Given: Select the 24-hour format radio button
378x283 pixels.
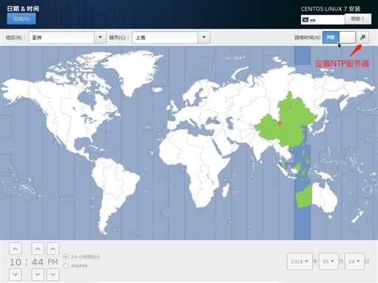Looking at the screenshot, I should pos(66,257).
